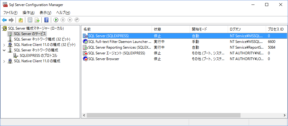The width and height of the screenshot is (288, 126).
Task: Sort by the 状態 column header
Action: pyautogui.click(x=171, y=29)
